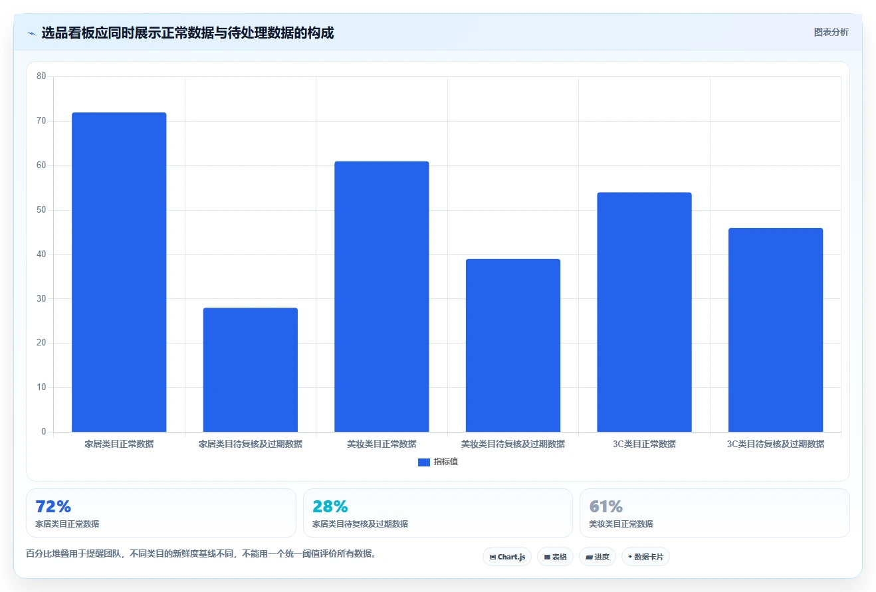Select the 数据卡片 tag button
Screen dimensions: 876x592
click(645, 557)
